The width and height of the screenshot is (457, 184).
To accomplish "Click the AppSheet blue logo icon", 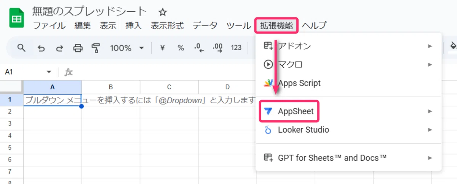I will (x=268, y=111).
